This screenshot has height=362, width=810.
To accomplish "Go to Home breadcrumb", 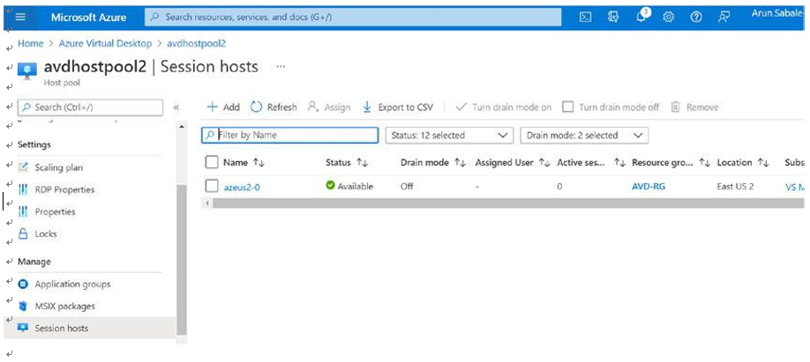I will pos(29,43).
